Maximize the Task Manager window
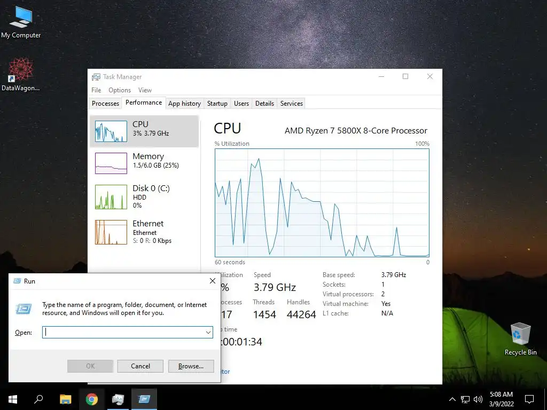Viewport: 547px width, 410px height. coord(405,77)
